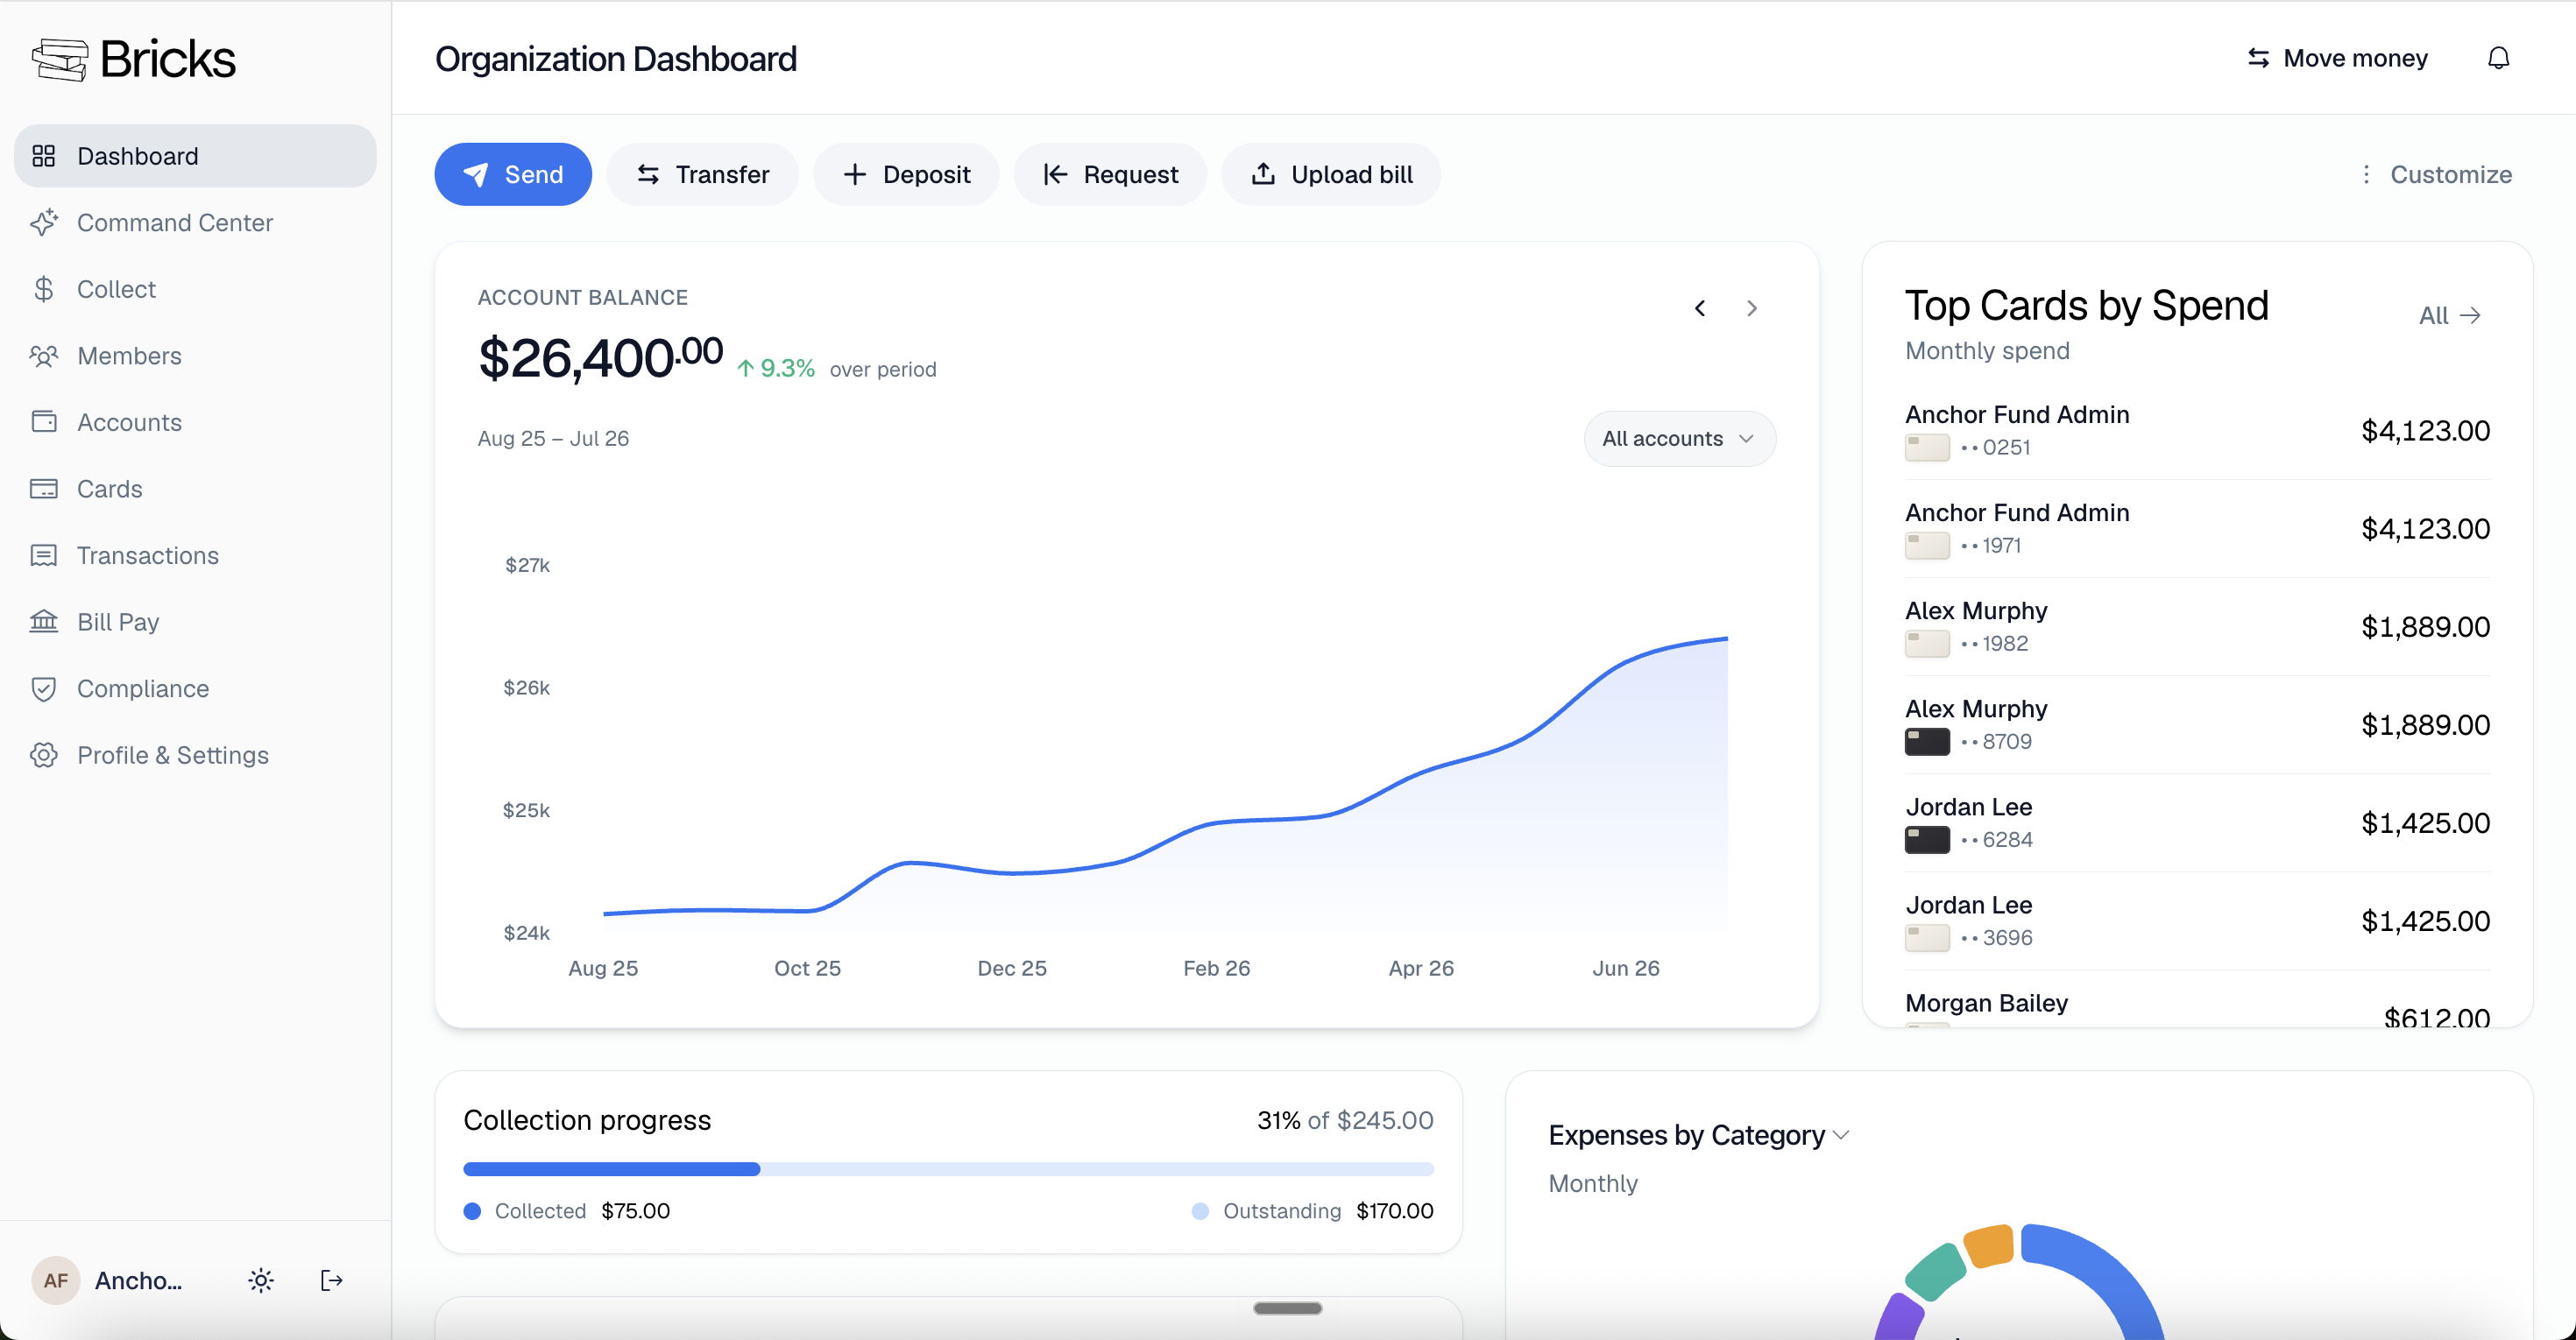
Task: Open Dashboard in sidebar
Action: point(195,156)
